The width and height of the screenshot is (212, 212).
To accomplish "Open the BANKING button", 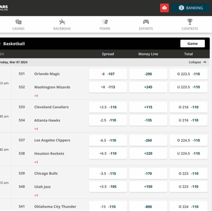I will pyautogui.click(x=190, y=8).
